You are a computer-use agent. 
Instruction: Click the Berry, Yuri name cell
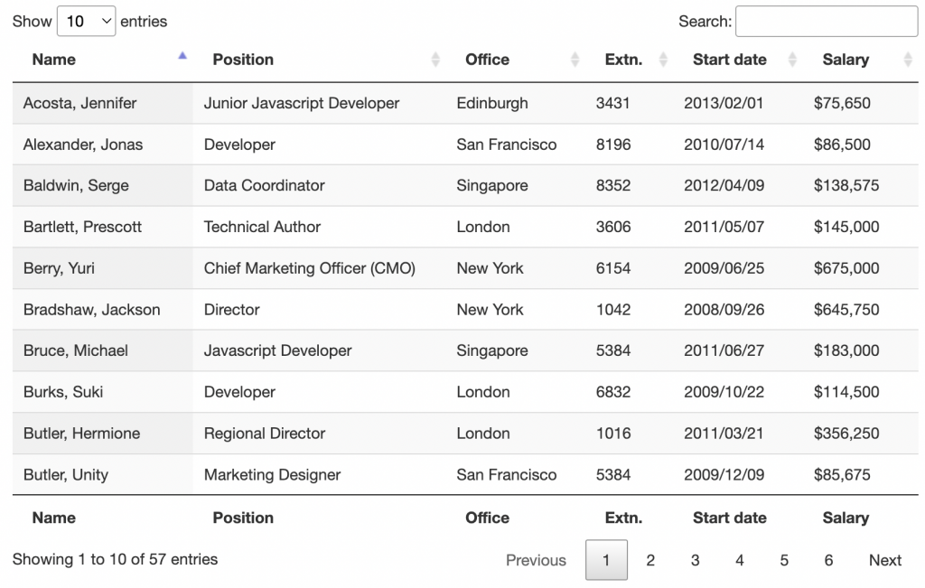tap(59, 268)
